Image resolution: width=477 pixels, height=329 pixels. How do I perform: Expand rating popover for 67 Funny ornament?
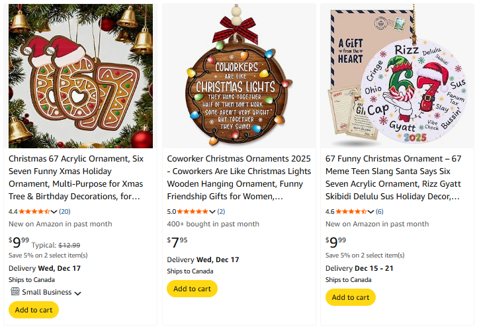pyautogui.click(x=371, y=212)
